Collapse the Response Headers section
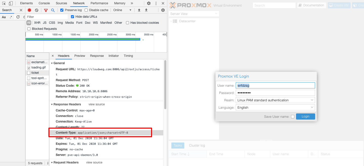Screen dimensions: 364x166 click(x=52, y=104)
